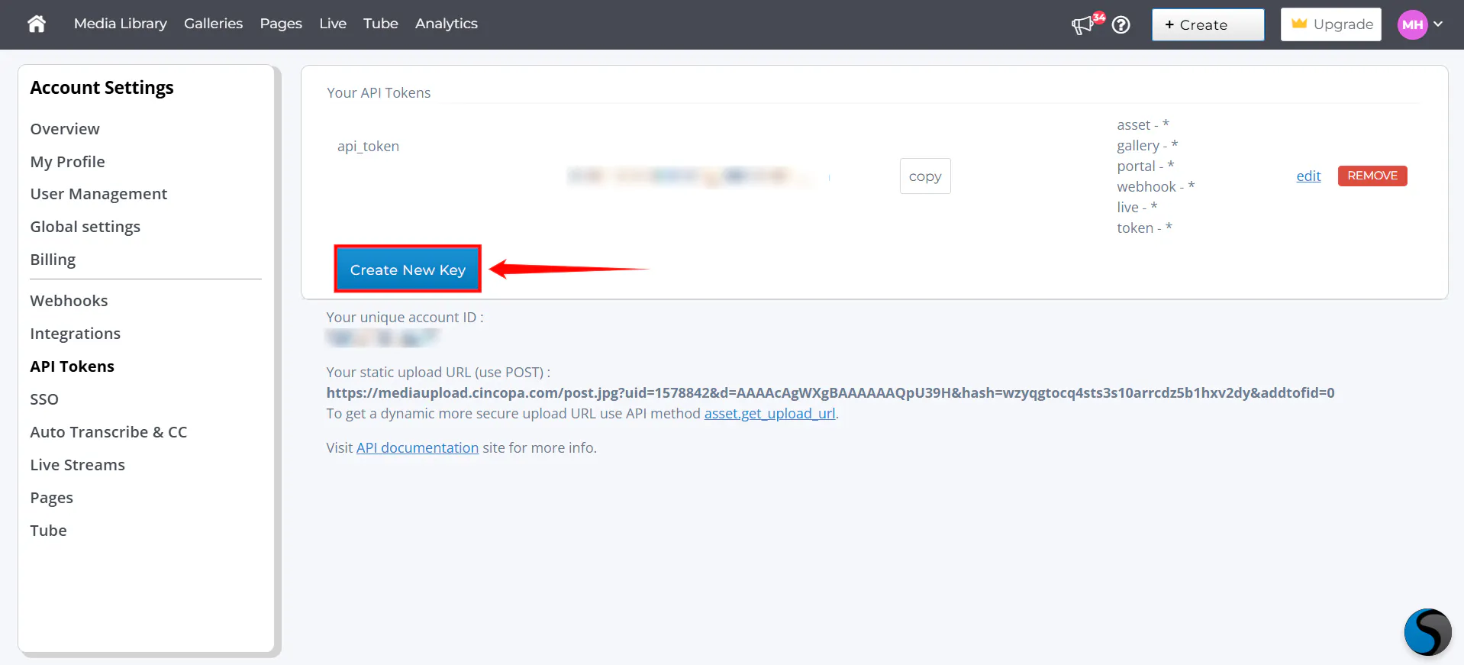Screen dimensions: 1464x665
Task: Click the + Create button
Action: [x=1208, y=24]
